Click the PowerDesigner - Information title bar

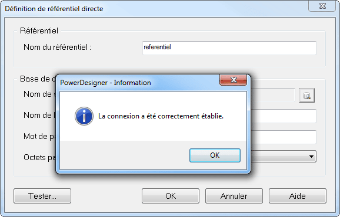pyautogui.click(x=139, y=83)
